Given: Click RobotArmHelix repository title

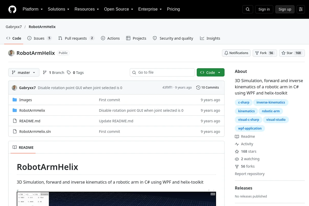Looking at the screenshot, I should click(x=36, y=53).
